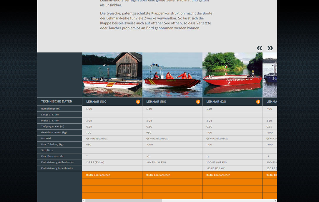Screen dimensions: 319x202
Task: Select the Lehmar 620 column heading
Action: 216,102
